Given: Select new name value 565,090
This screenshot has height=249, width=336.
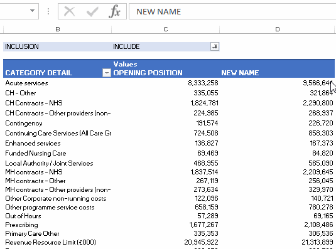Looking at the screenshot, I should point(321,164).
